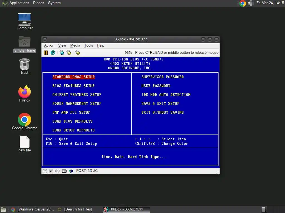
Task: Click the hard disk status bar icon
Action: tap(64, 171)
